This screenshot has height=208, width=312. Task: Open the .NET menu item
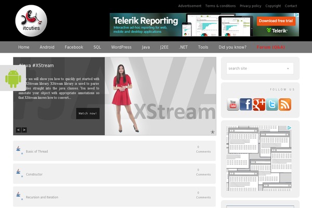[x=183, y=47]
